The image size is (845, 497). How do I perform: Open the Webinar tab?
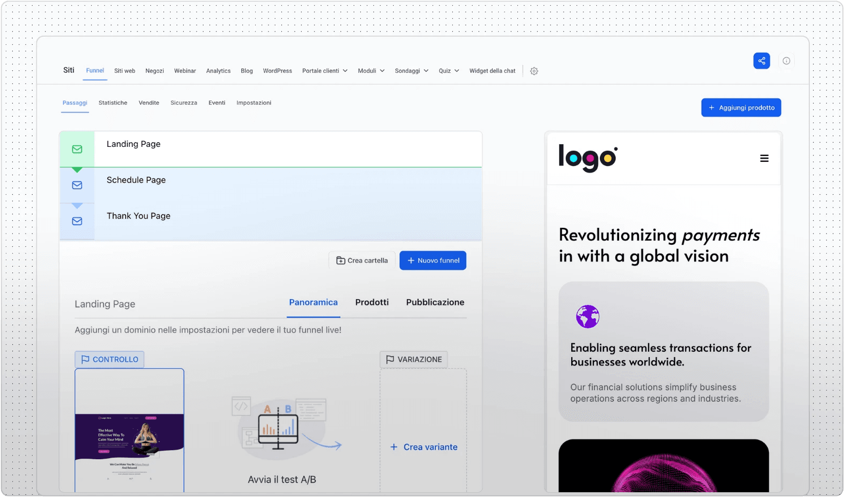click(x=185, y=71)
